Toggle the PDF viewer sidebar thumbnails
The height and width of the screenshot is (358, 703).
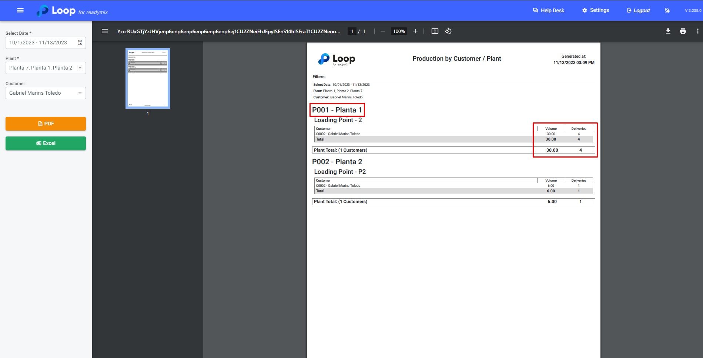tap(105, 31)
